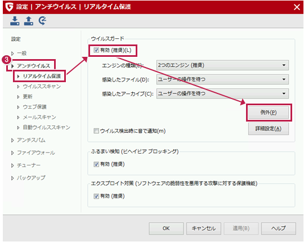Screen dimensions: 304x242
Task: Click the 例外(P) button
Action: [269, 113]
